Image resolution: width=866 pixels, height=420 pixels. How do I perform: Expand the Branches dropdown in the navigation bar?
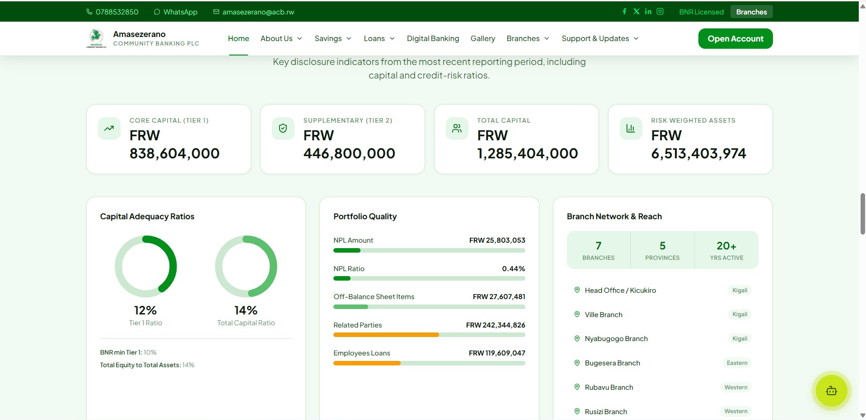click(x=528, y=38)
